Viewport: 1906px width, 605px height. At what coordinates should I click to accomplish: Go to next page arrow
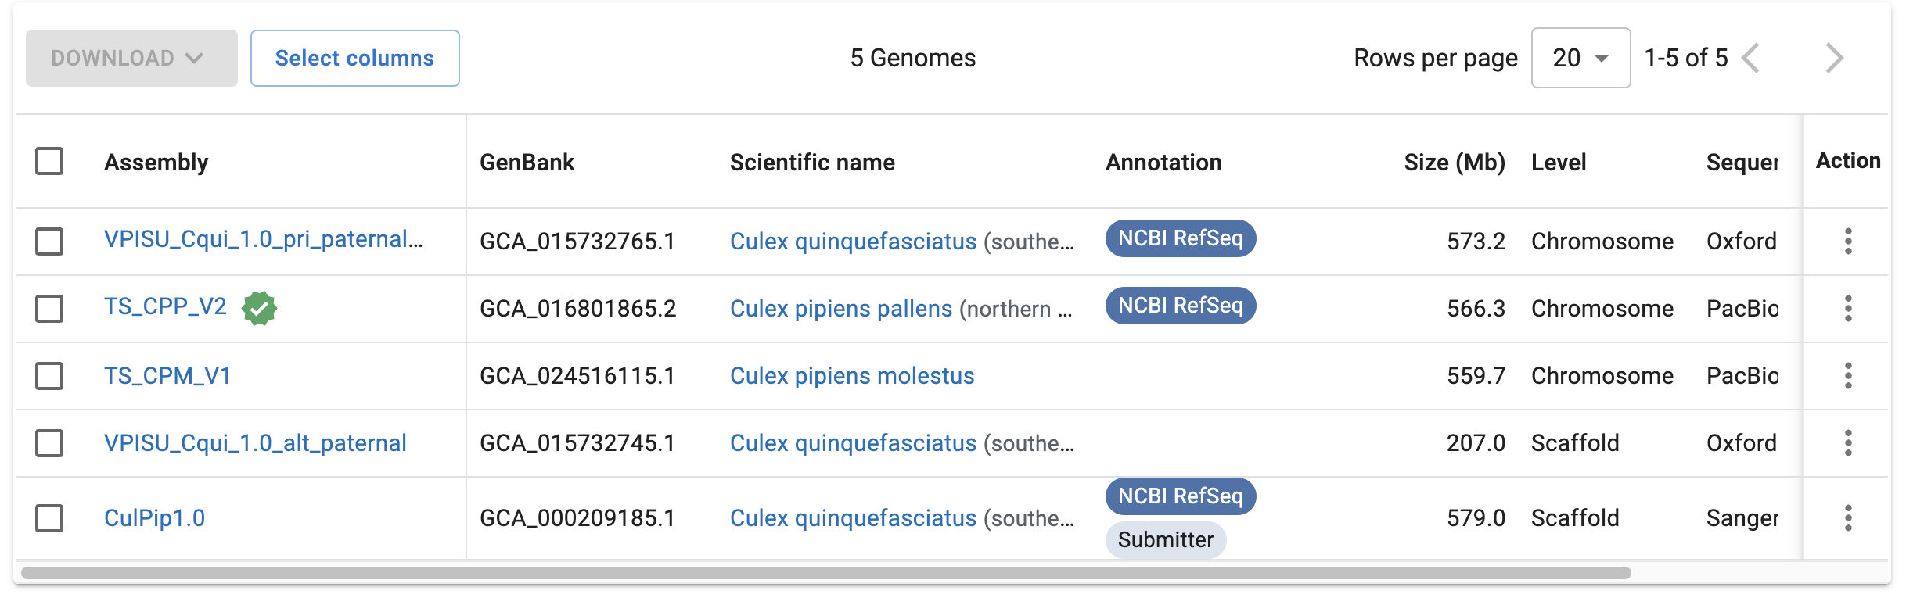1834,58
